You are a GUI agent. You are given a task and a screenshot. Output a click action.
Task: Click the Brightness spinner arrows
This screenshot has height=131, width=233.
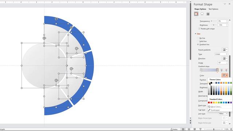coord(227,25)
